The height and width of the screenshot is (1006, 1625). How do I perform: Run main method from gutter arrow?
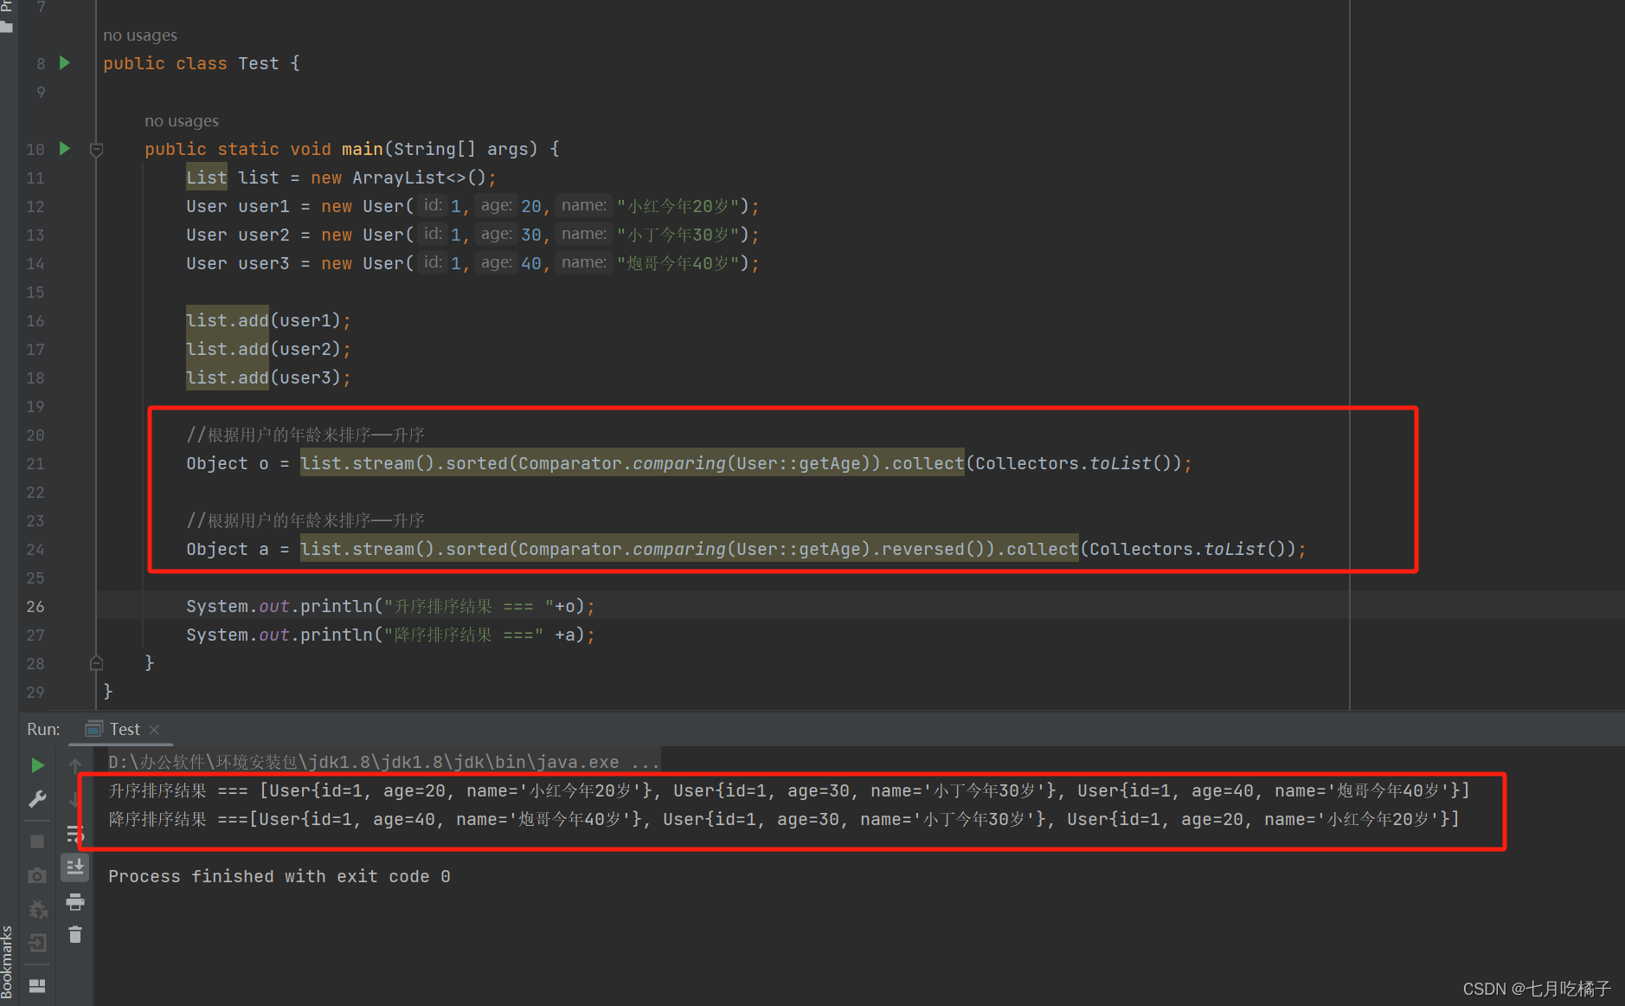[x=64, y=148]
